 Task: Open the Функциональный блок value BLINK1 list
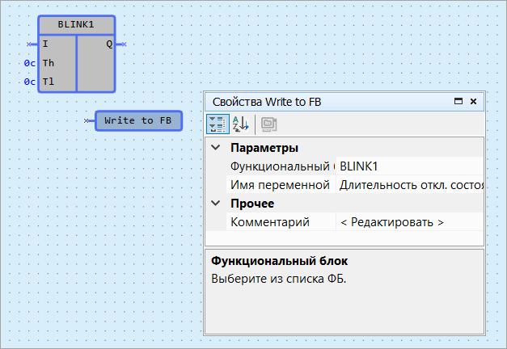408,166
